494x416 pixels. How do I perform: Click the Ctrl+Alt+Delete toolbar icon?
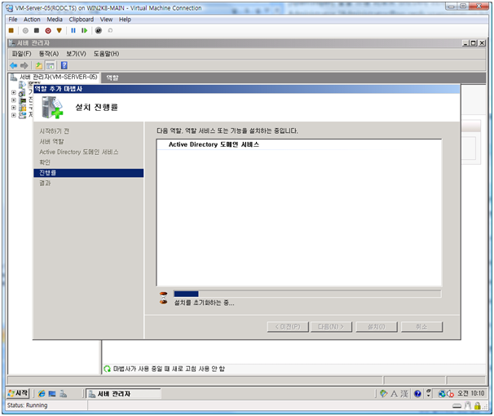tap(11, 30)
